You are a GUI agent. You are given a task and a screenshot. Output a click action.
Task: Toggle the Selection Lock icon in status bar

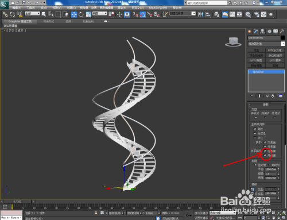pos(96,213)
